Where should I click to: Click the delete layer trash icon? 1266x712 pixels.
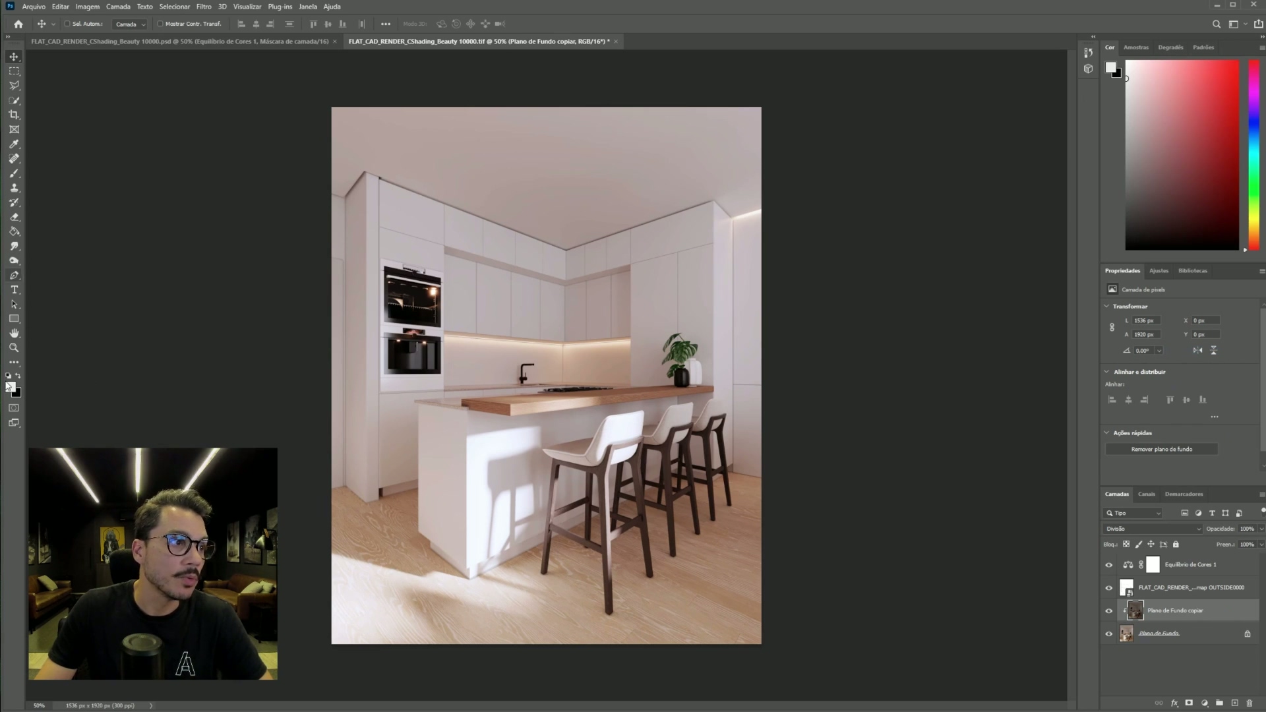1249,703
